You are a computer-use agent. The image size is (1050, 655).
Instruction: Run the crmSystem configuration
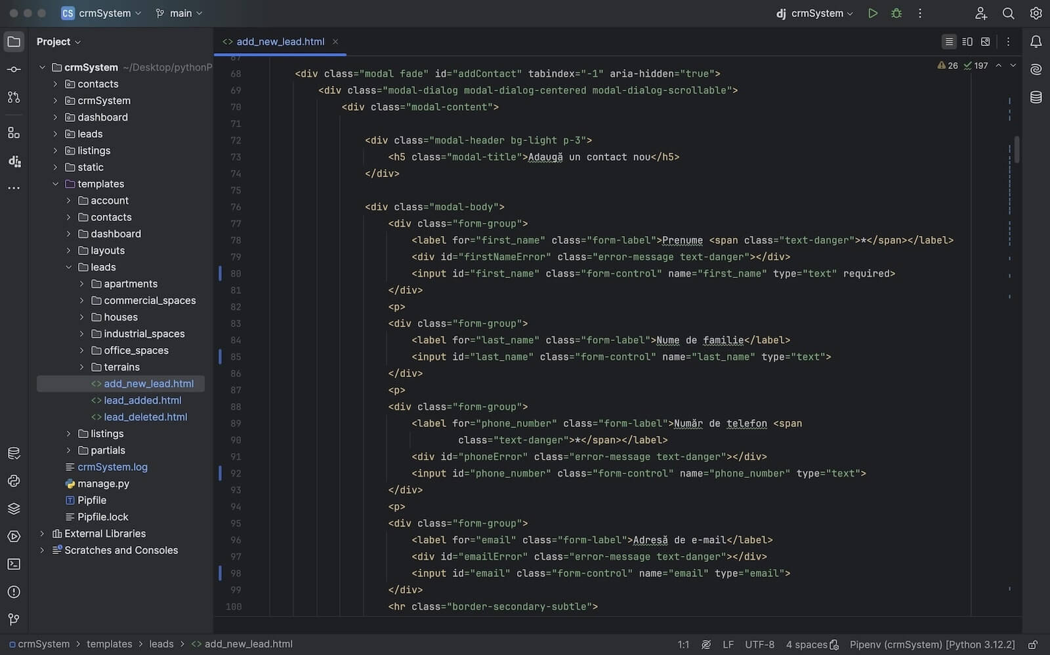(x=872, y=13)
